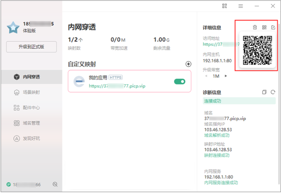Click the 连接成功 status bar
Screen dimensions: 281x193
click(x=239, y=101)
